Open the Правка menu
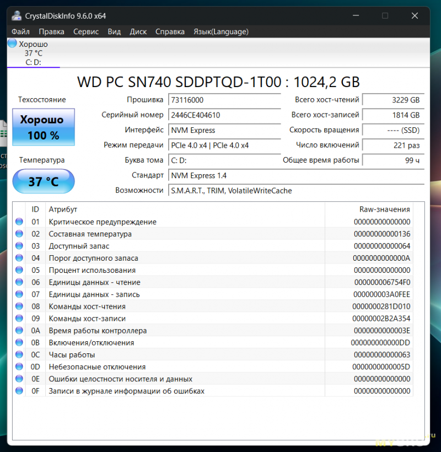The height and width of the screenshot is (452, 441). 52,32
